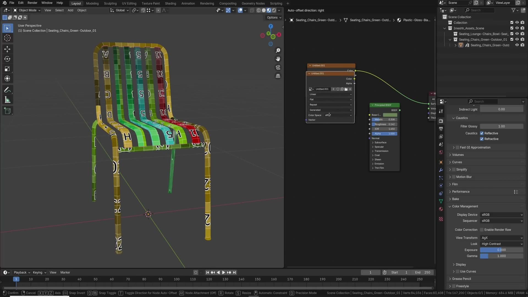
Task: Expand the Volumes panel
Action: (x=458, y=155)
